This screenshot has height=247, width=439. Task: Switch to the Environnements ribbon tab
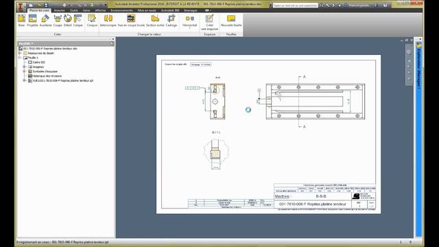pos(121,10)
